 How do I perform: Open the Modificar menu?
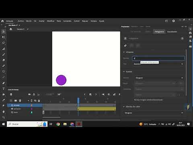[51, 21]
